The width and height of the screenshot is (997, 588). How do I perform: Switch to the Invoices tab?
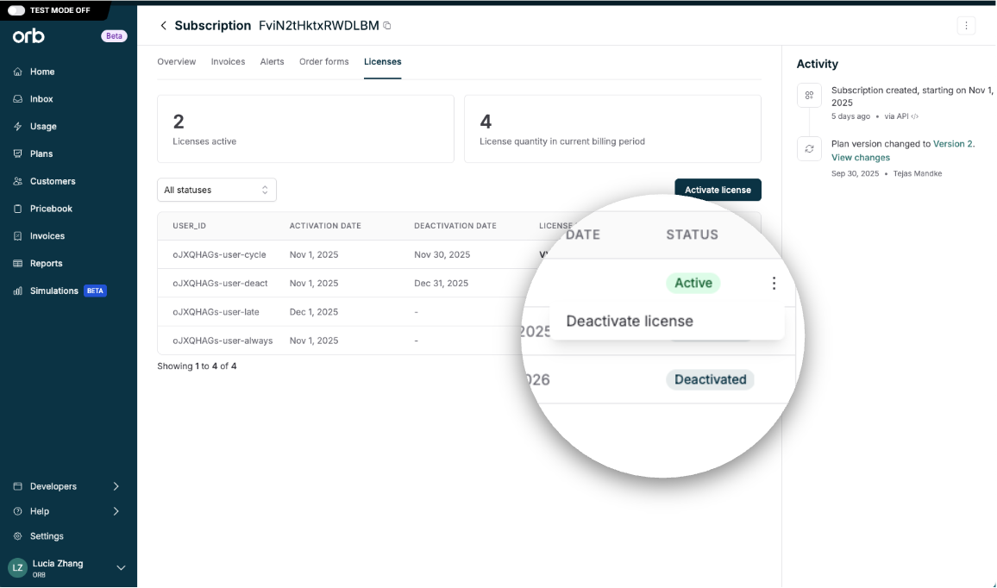pos(229,62)
